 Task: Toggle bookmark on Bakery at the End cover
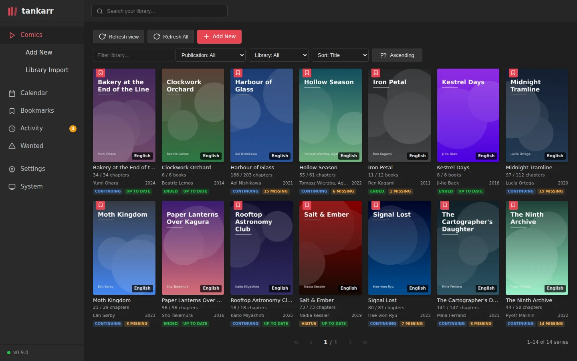point(101,73)
